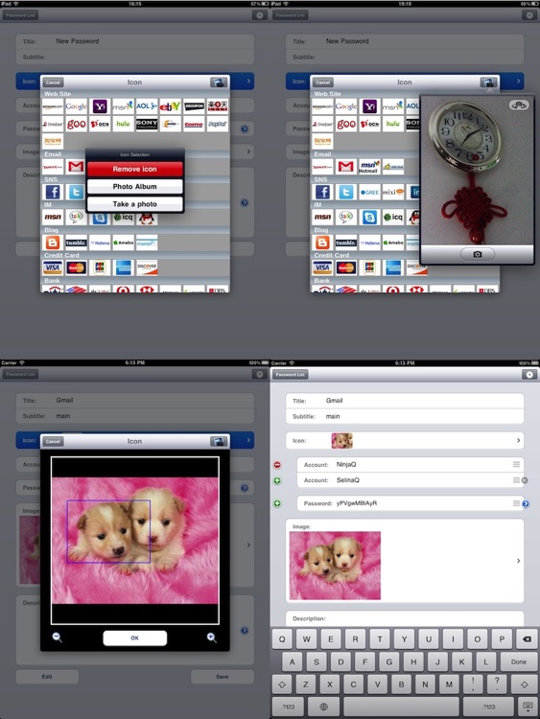Image resolution: width=540 pixels, height=719 pixels.
Task: Focus the Description field on keyboard screen
Action: (x=404, y=618)
